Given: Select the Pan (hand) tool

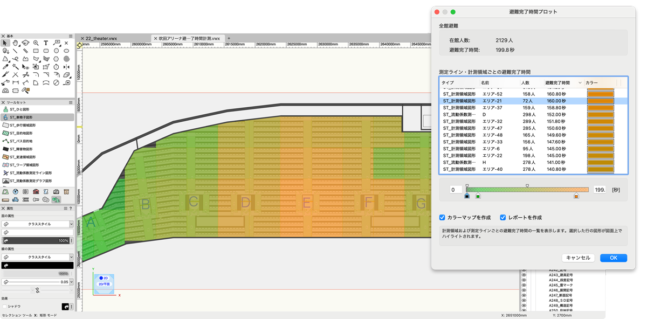Looking at the screenshot, I should tap(16, 43).
